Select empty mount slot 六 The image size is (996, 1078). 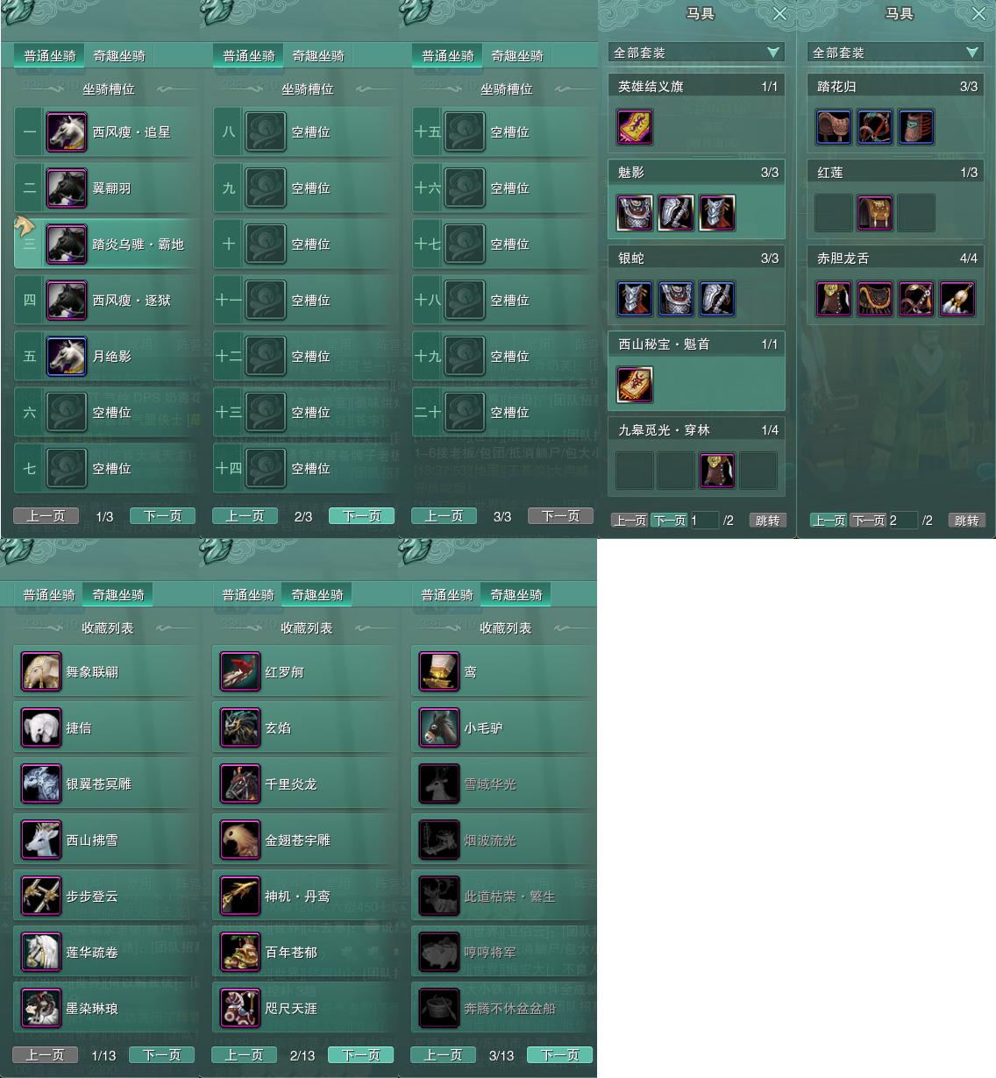(106, 413)
